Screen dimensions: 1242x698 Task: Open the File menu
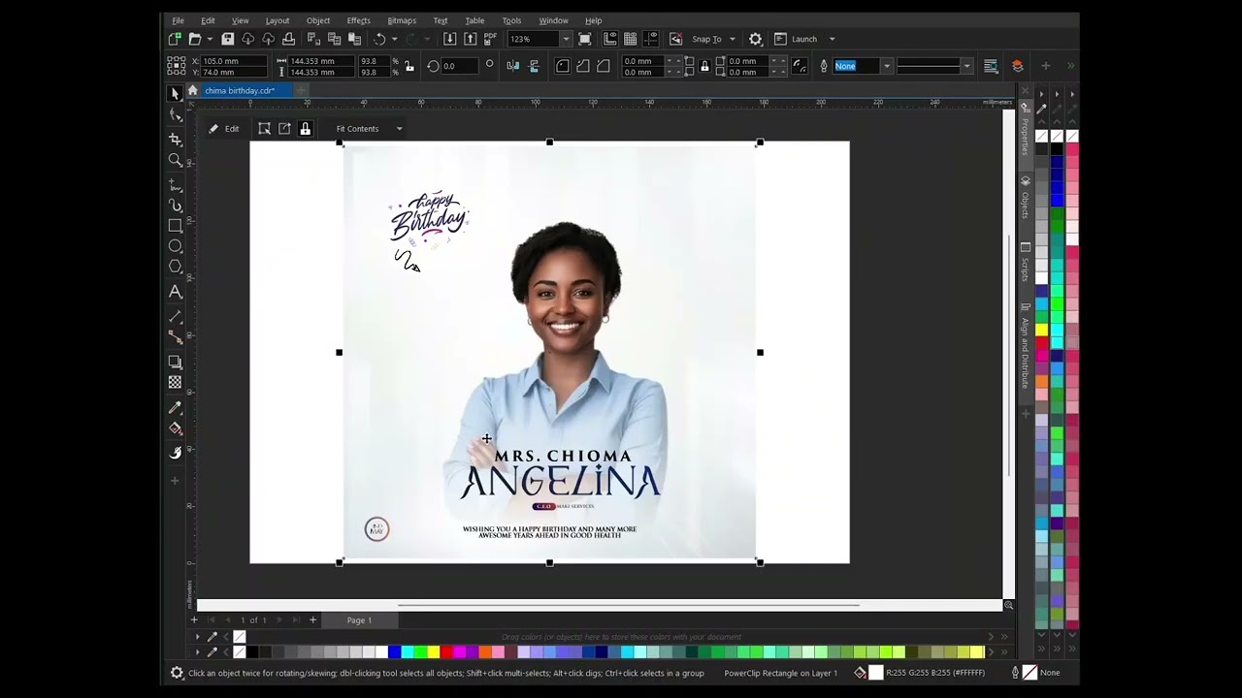click(178, 20)
